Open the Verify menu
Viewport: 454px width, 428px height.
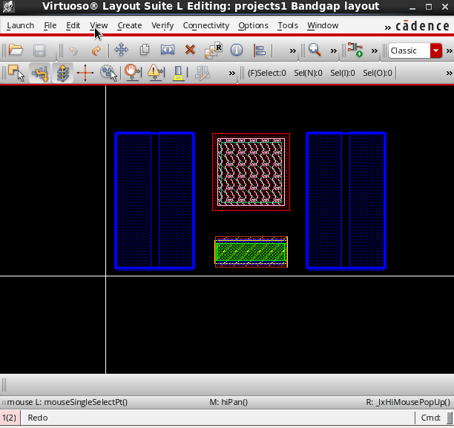coord(162,25)
